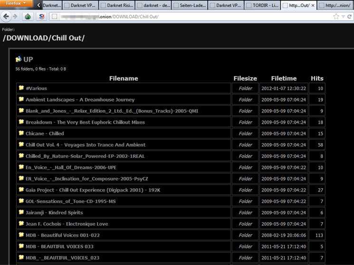Open the #Various folder link
Screen dimensions: 354x265
pyautogui.click(x=36, y=88)
